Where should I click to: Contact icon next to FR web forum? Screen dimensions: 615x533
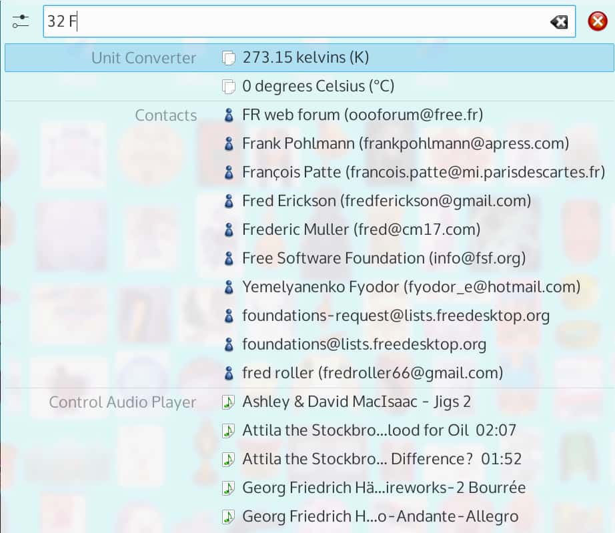tap(229, 115)
